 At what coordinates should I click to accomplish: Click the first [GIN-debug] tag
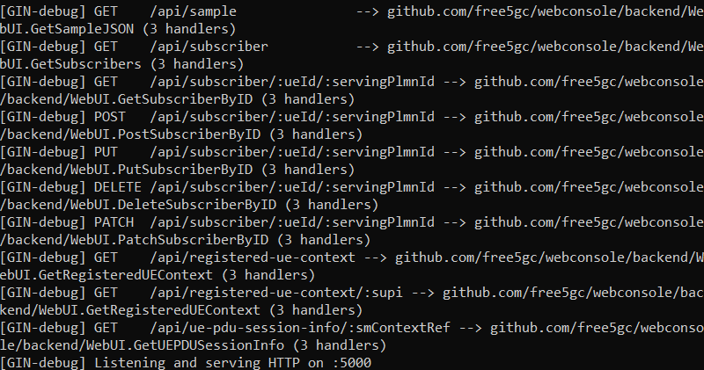click(x=42, y=11)
